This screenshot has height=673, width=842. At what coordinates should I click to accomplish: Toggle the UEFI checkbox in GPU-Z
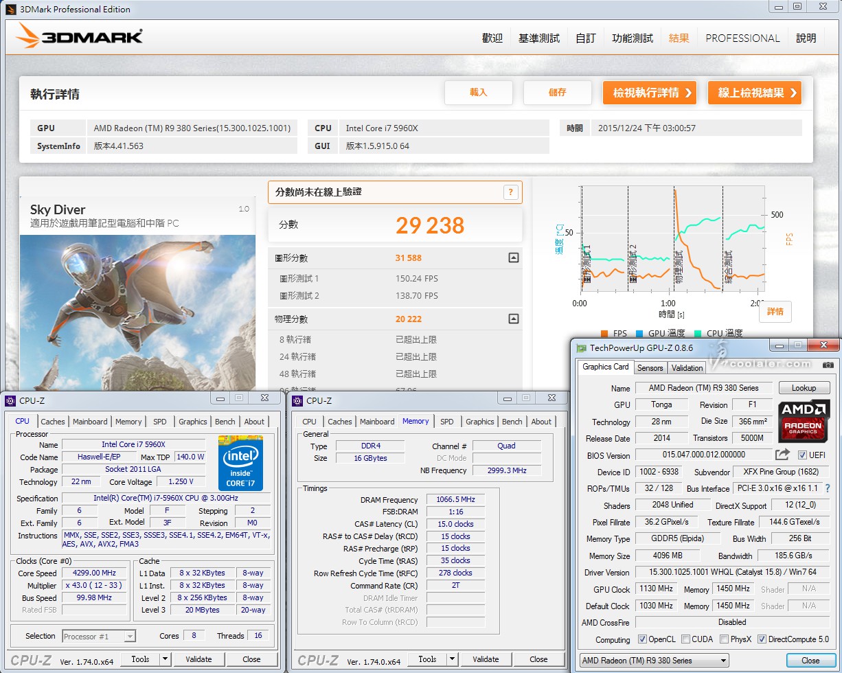point(802,455)
